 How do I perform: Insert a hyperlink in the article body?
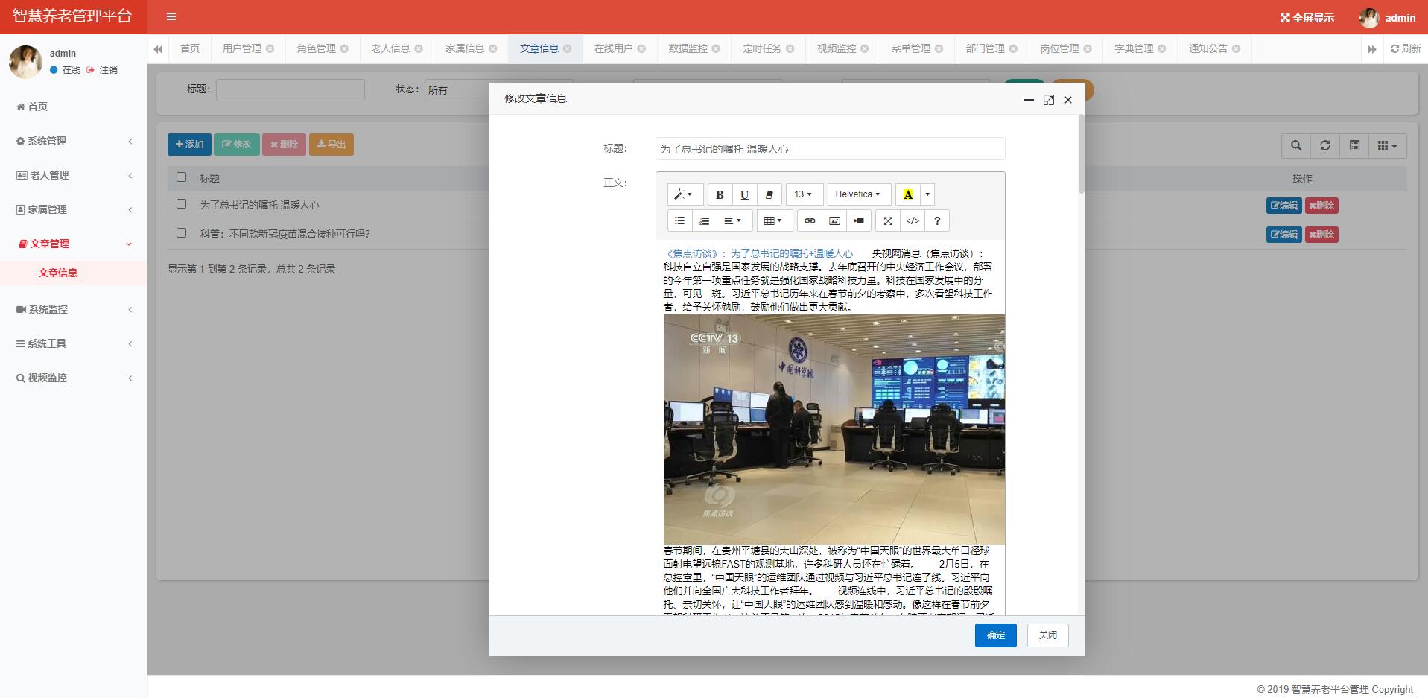click(x=810, y=220)
